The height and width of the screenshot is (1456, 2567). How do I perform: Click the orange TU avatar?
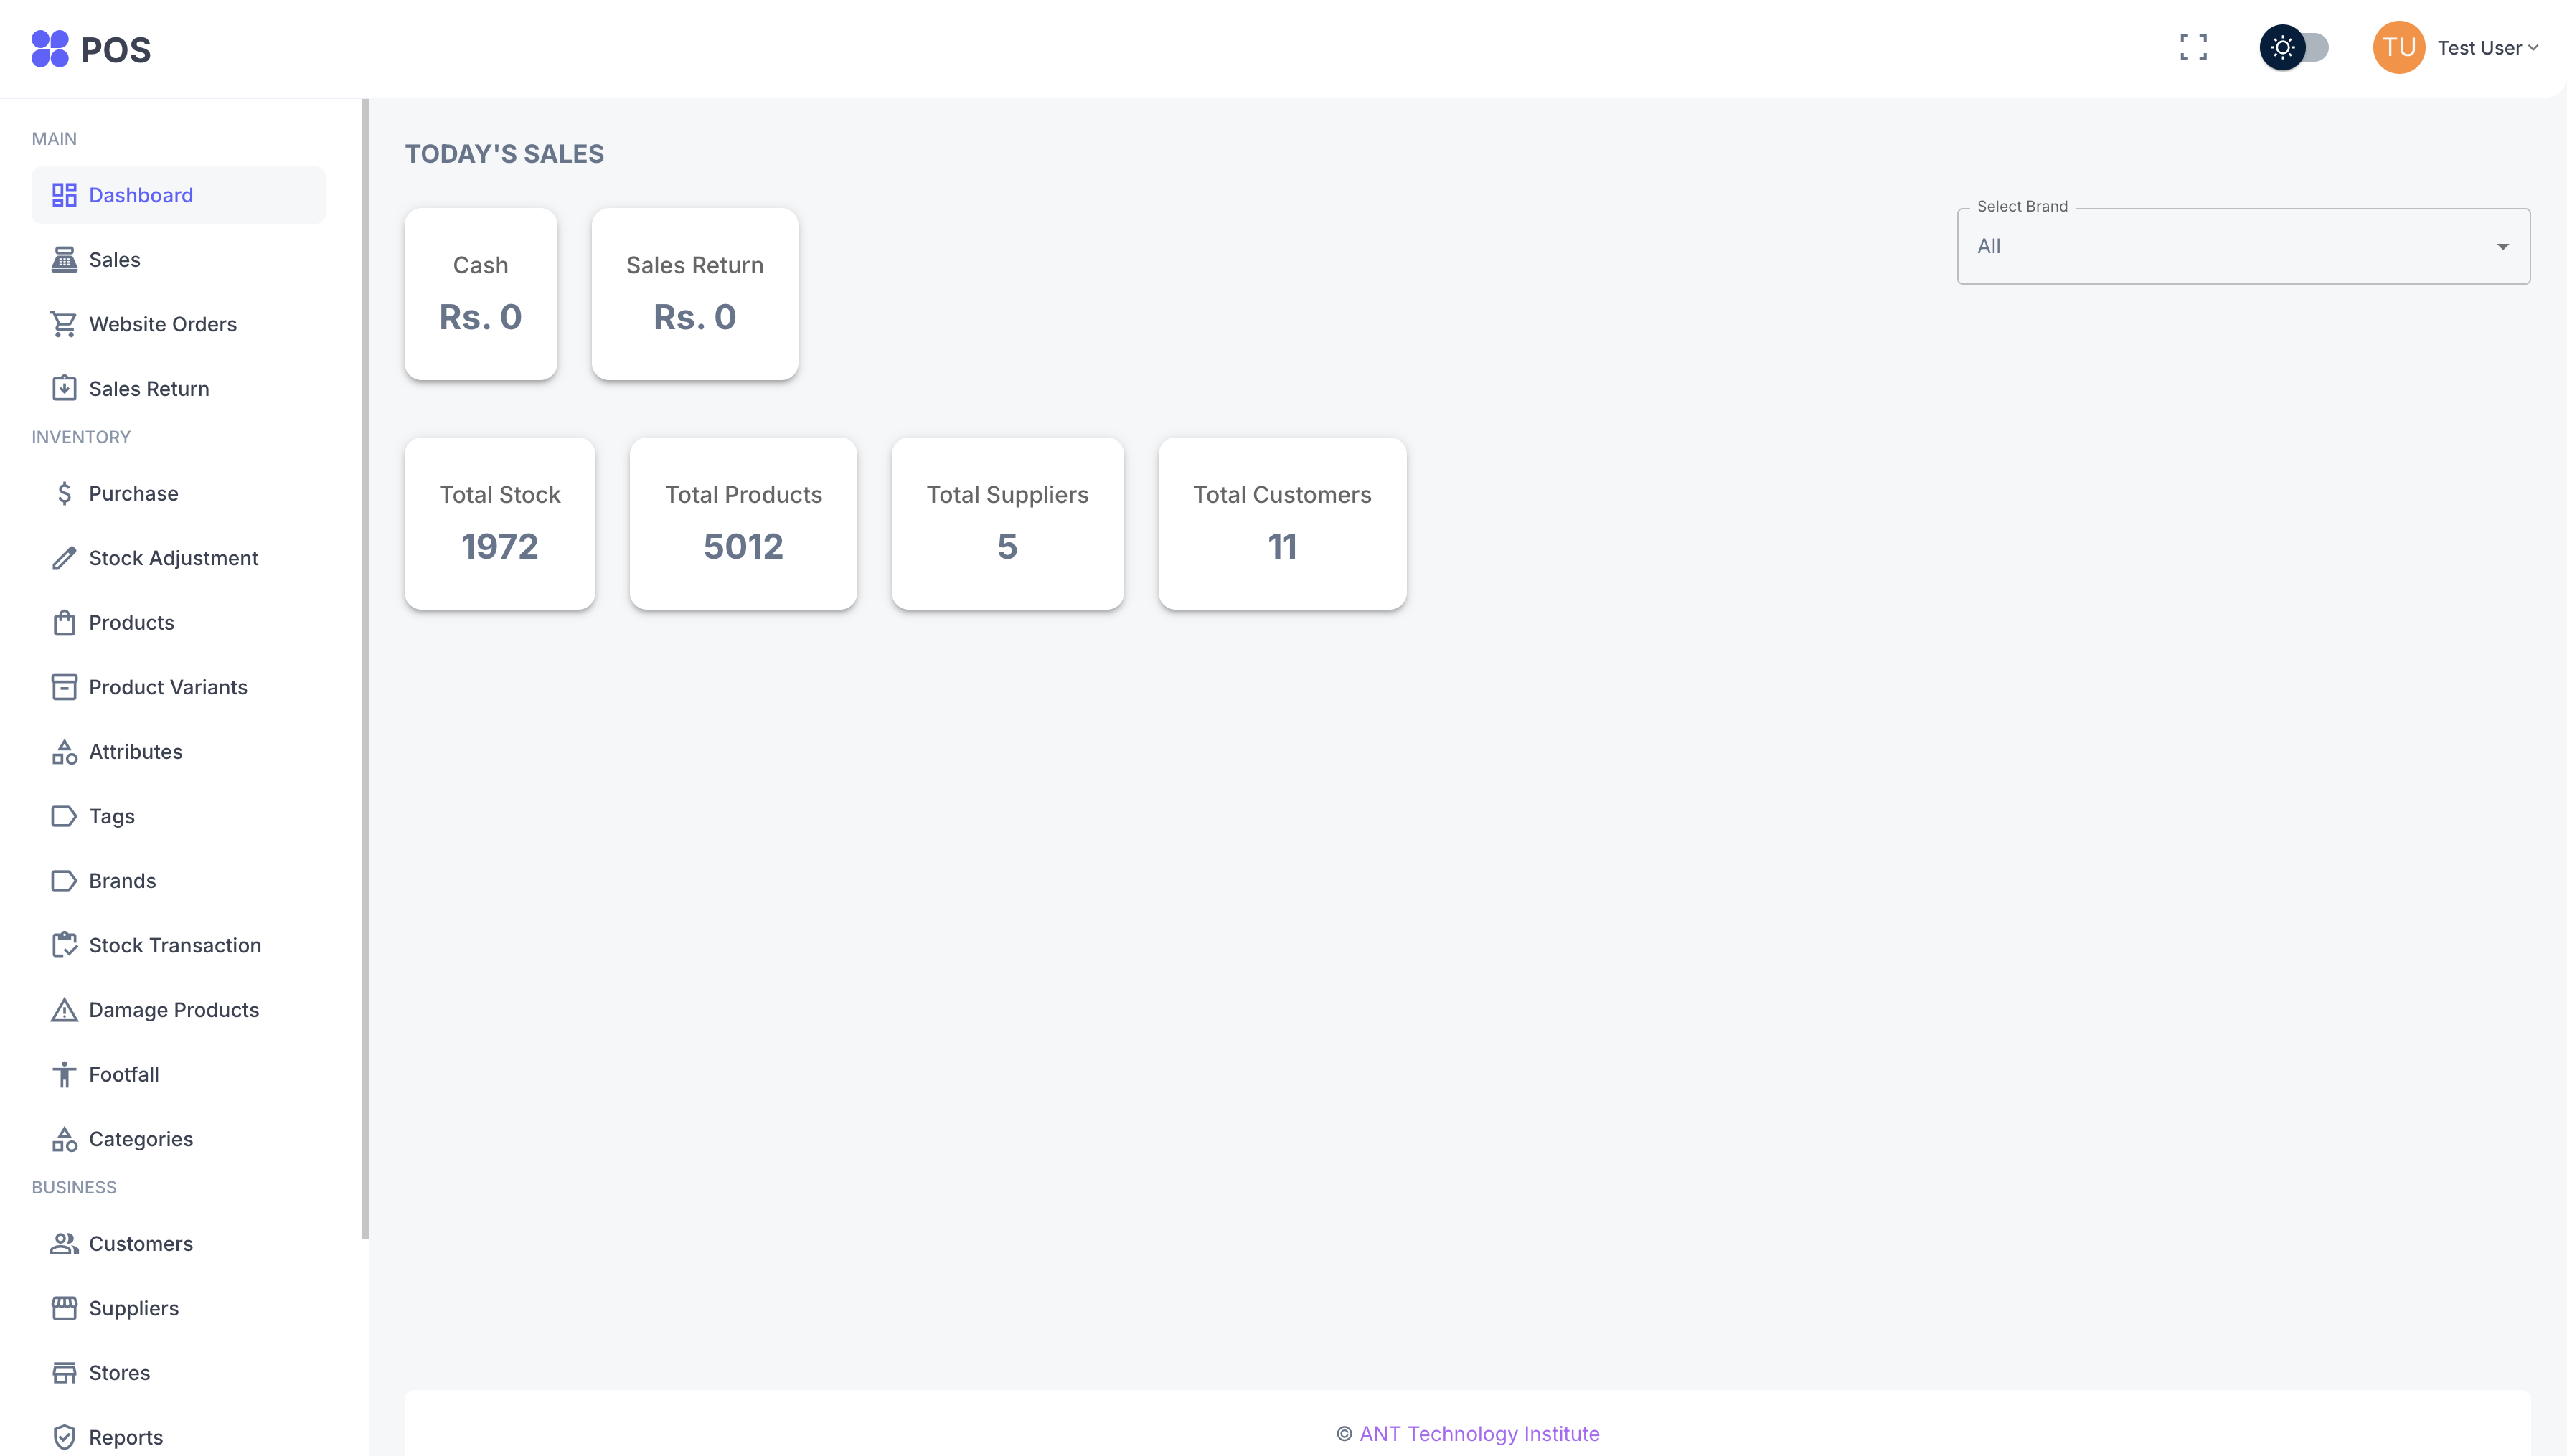pos(2398,47)
